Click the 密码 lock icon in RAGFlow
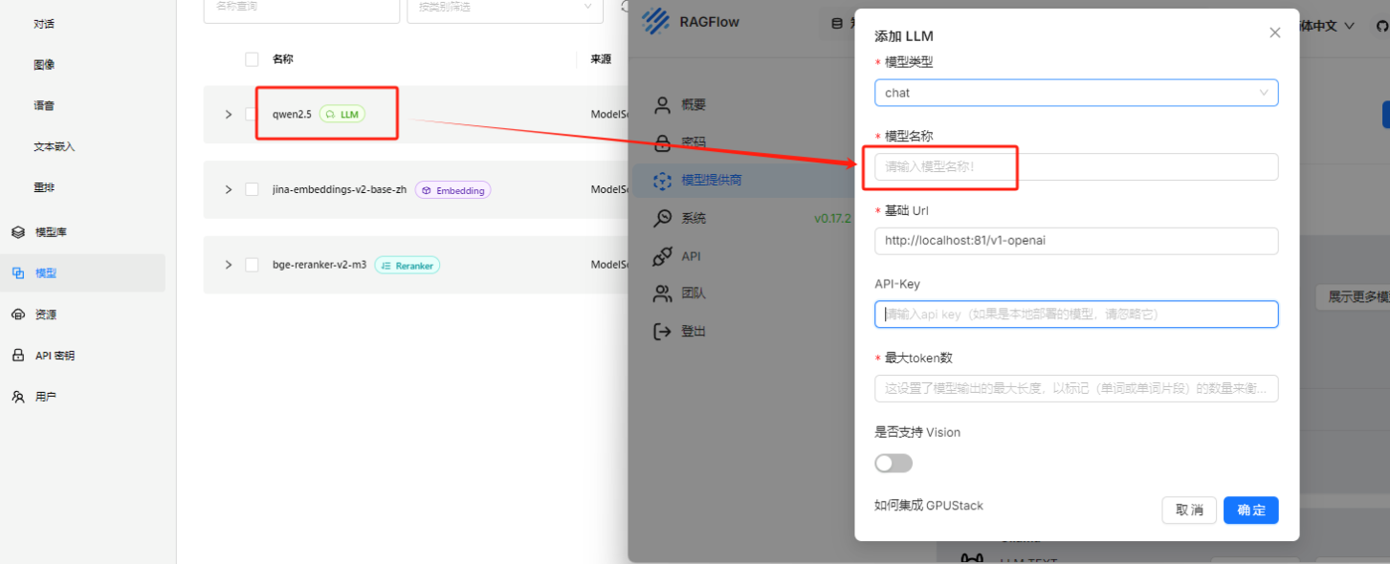This screenshot has width=1390, height=564. point(662,142)
